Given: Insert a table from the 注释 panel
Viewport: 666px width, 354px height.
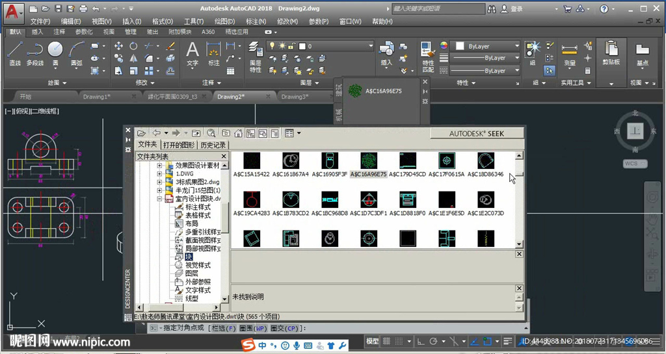Looking at the screenshot, I should tap(231, 71).
